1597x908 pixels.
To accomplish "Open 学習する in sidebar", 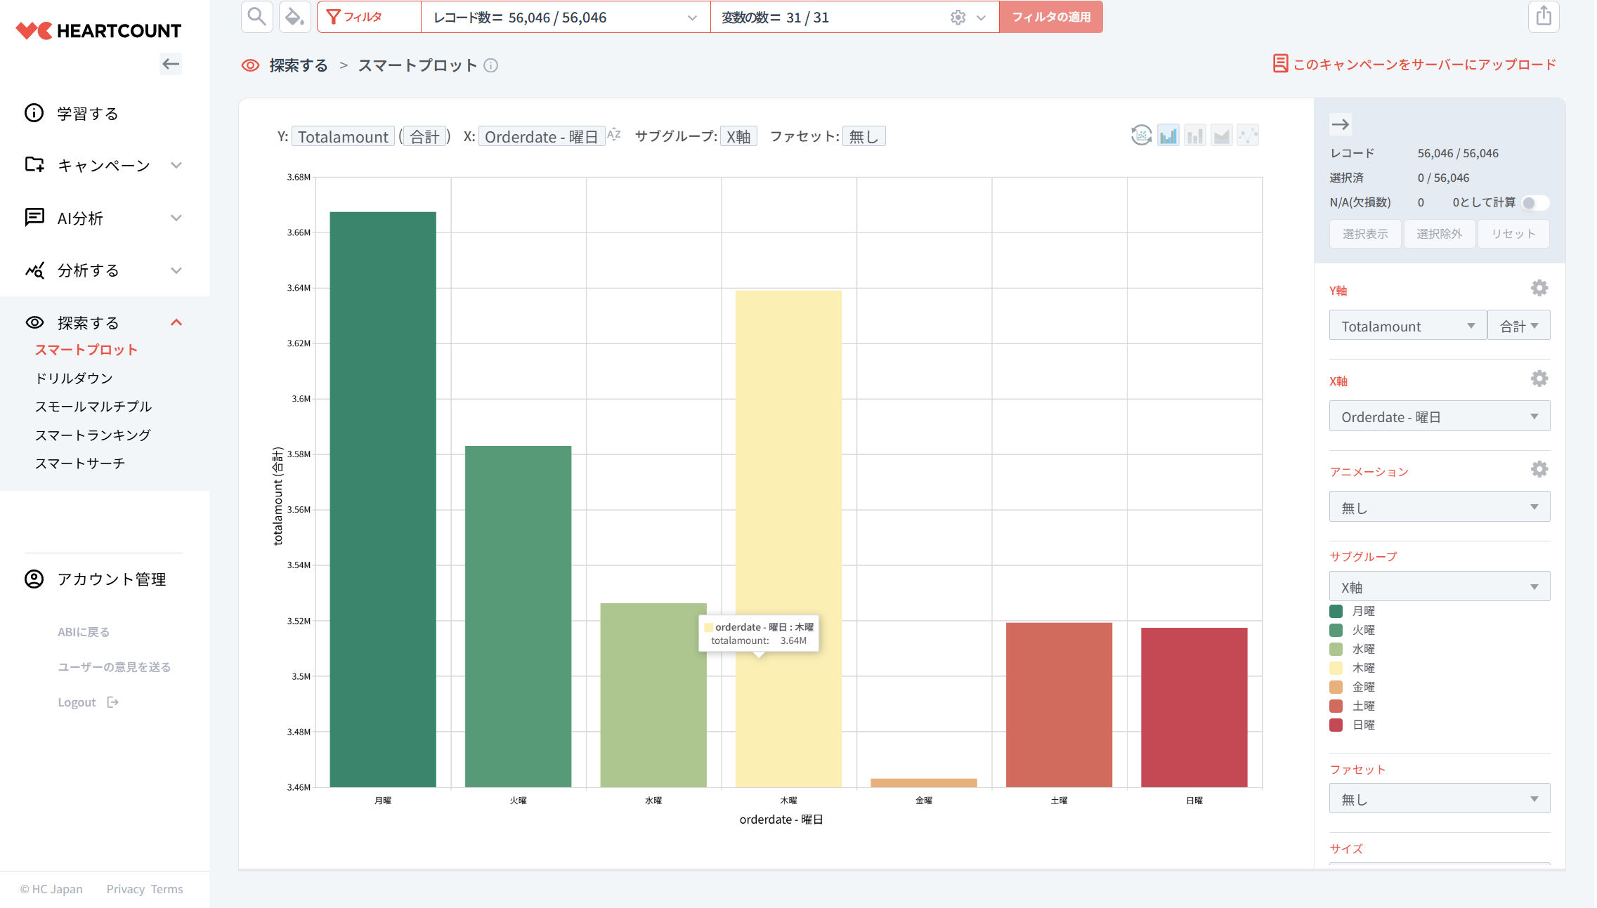I will [88, 113].
